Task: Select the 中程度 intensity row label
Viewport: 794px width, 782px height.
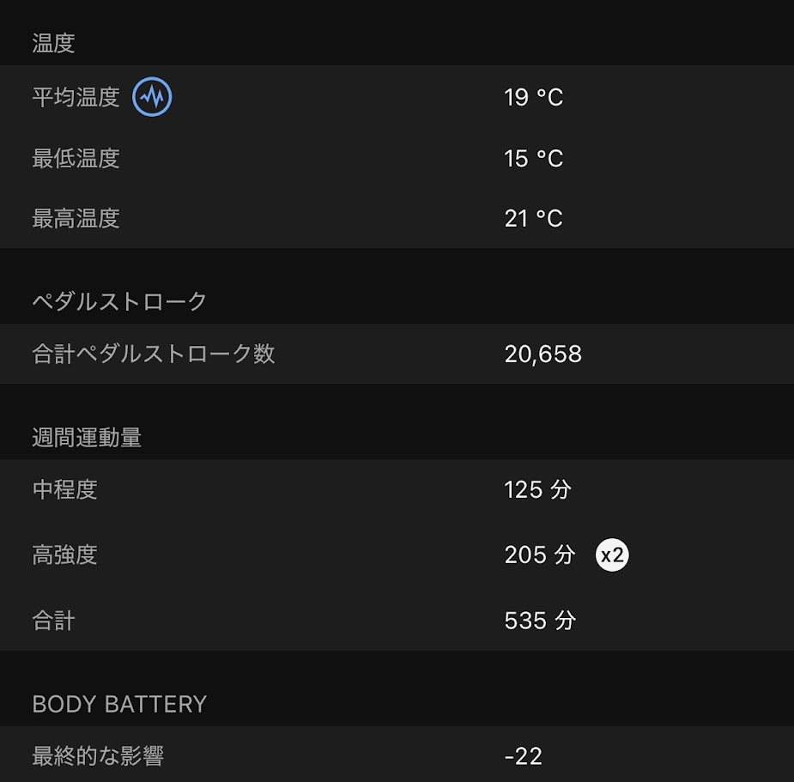Action: (x=64, y=490)
